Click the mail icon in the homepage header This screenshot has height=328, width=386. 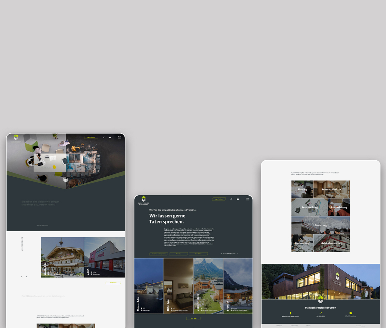(110, 137)
